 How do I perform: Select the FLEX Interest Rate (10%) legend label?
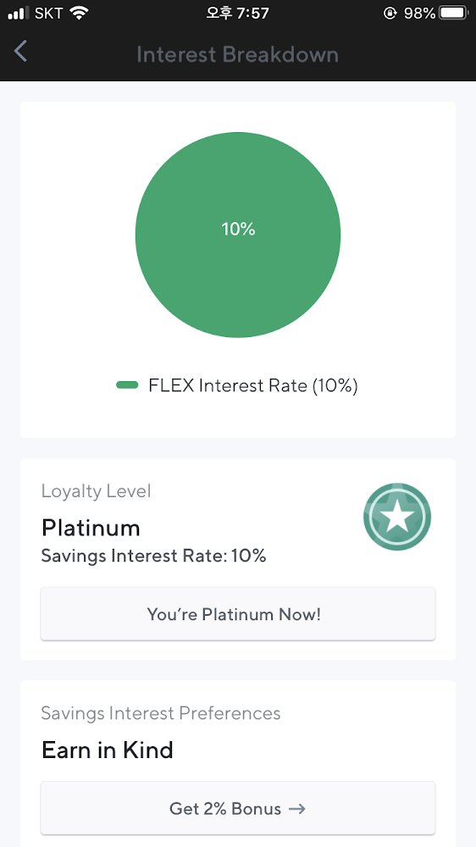coord(253,385)
